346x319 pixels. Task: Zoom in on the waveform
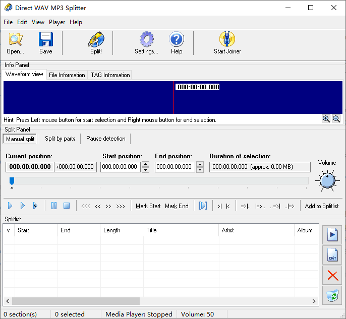click(326, 119)
